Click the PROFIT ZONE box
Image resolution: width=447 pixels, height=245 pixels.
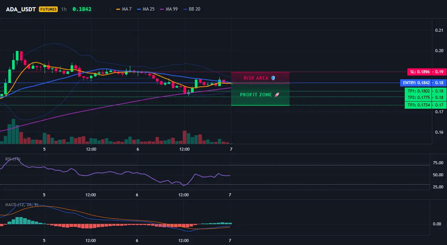pos(260,94)
